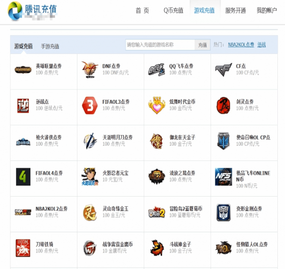This screenshot has width=285, height=269.
Task: Open the 逆战 red game icon
Action: click(23, 106)
